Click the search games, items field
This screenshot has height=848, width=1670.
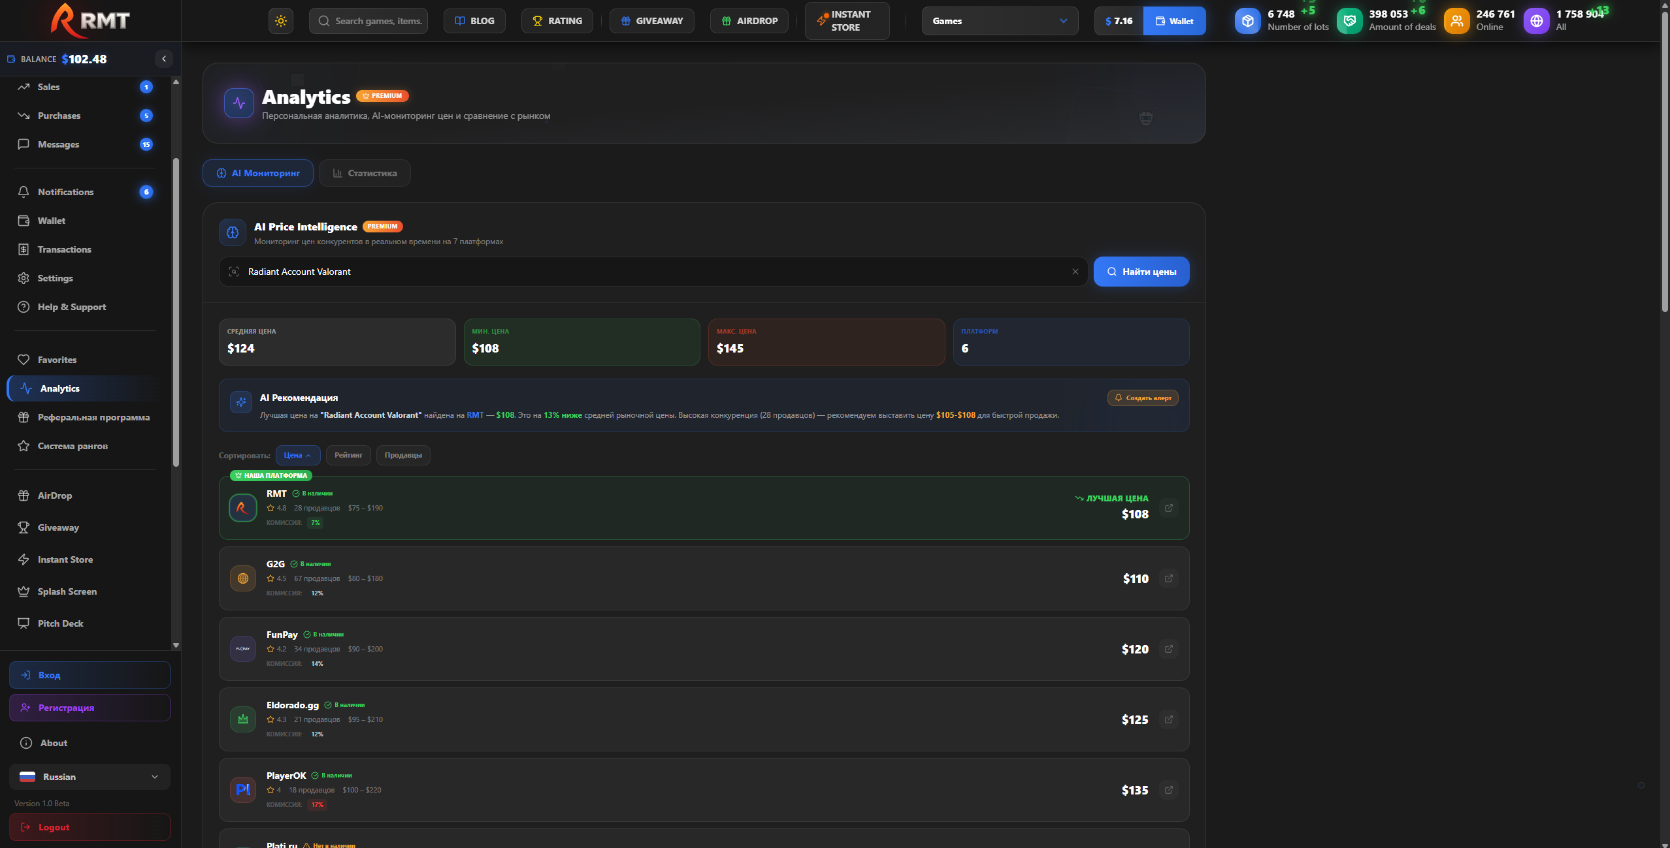click(x=368, y=21)
